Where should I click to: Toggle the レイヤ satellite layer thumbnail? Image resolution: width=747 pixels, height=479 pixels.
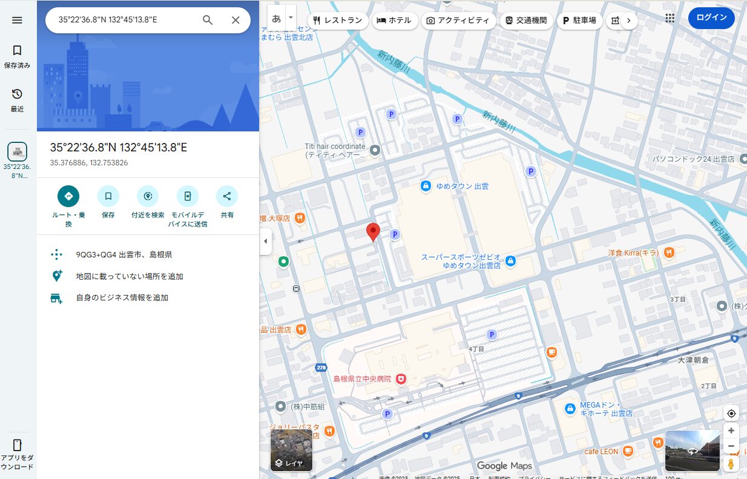coord(291,451)
